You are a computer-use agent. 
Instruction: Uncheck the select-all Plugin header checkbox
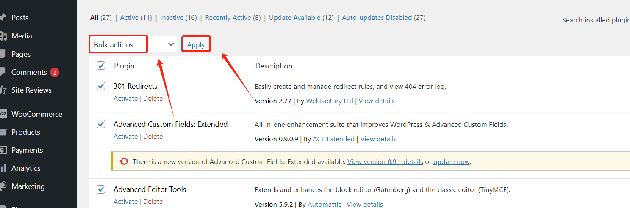point(101,66)
